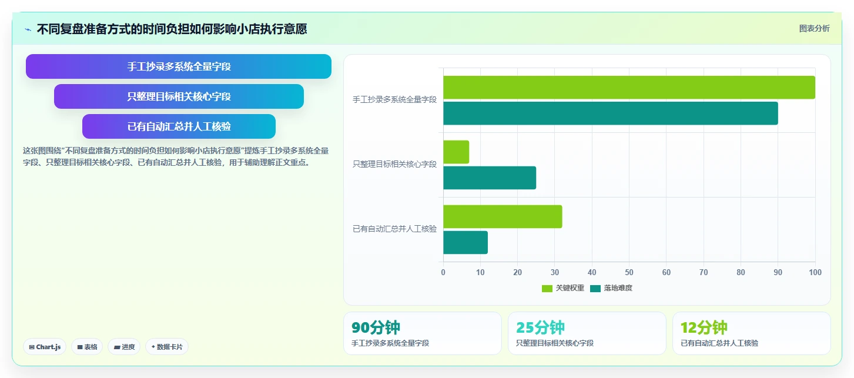Screen dimensions: 854x378
Task: Click the x-axis tick label 50
Action: tap(629, 272)
